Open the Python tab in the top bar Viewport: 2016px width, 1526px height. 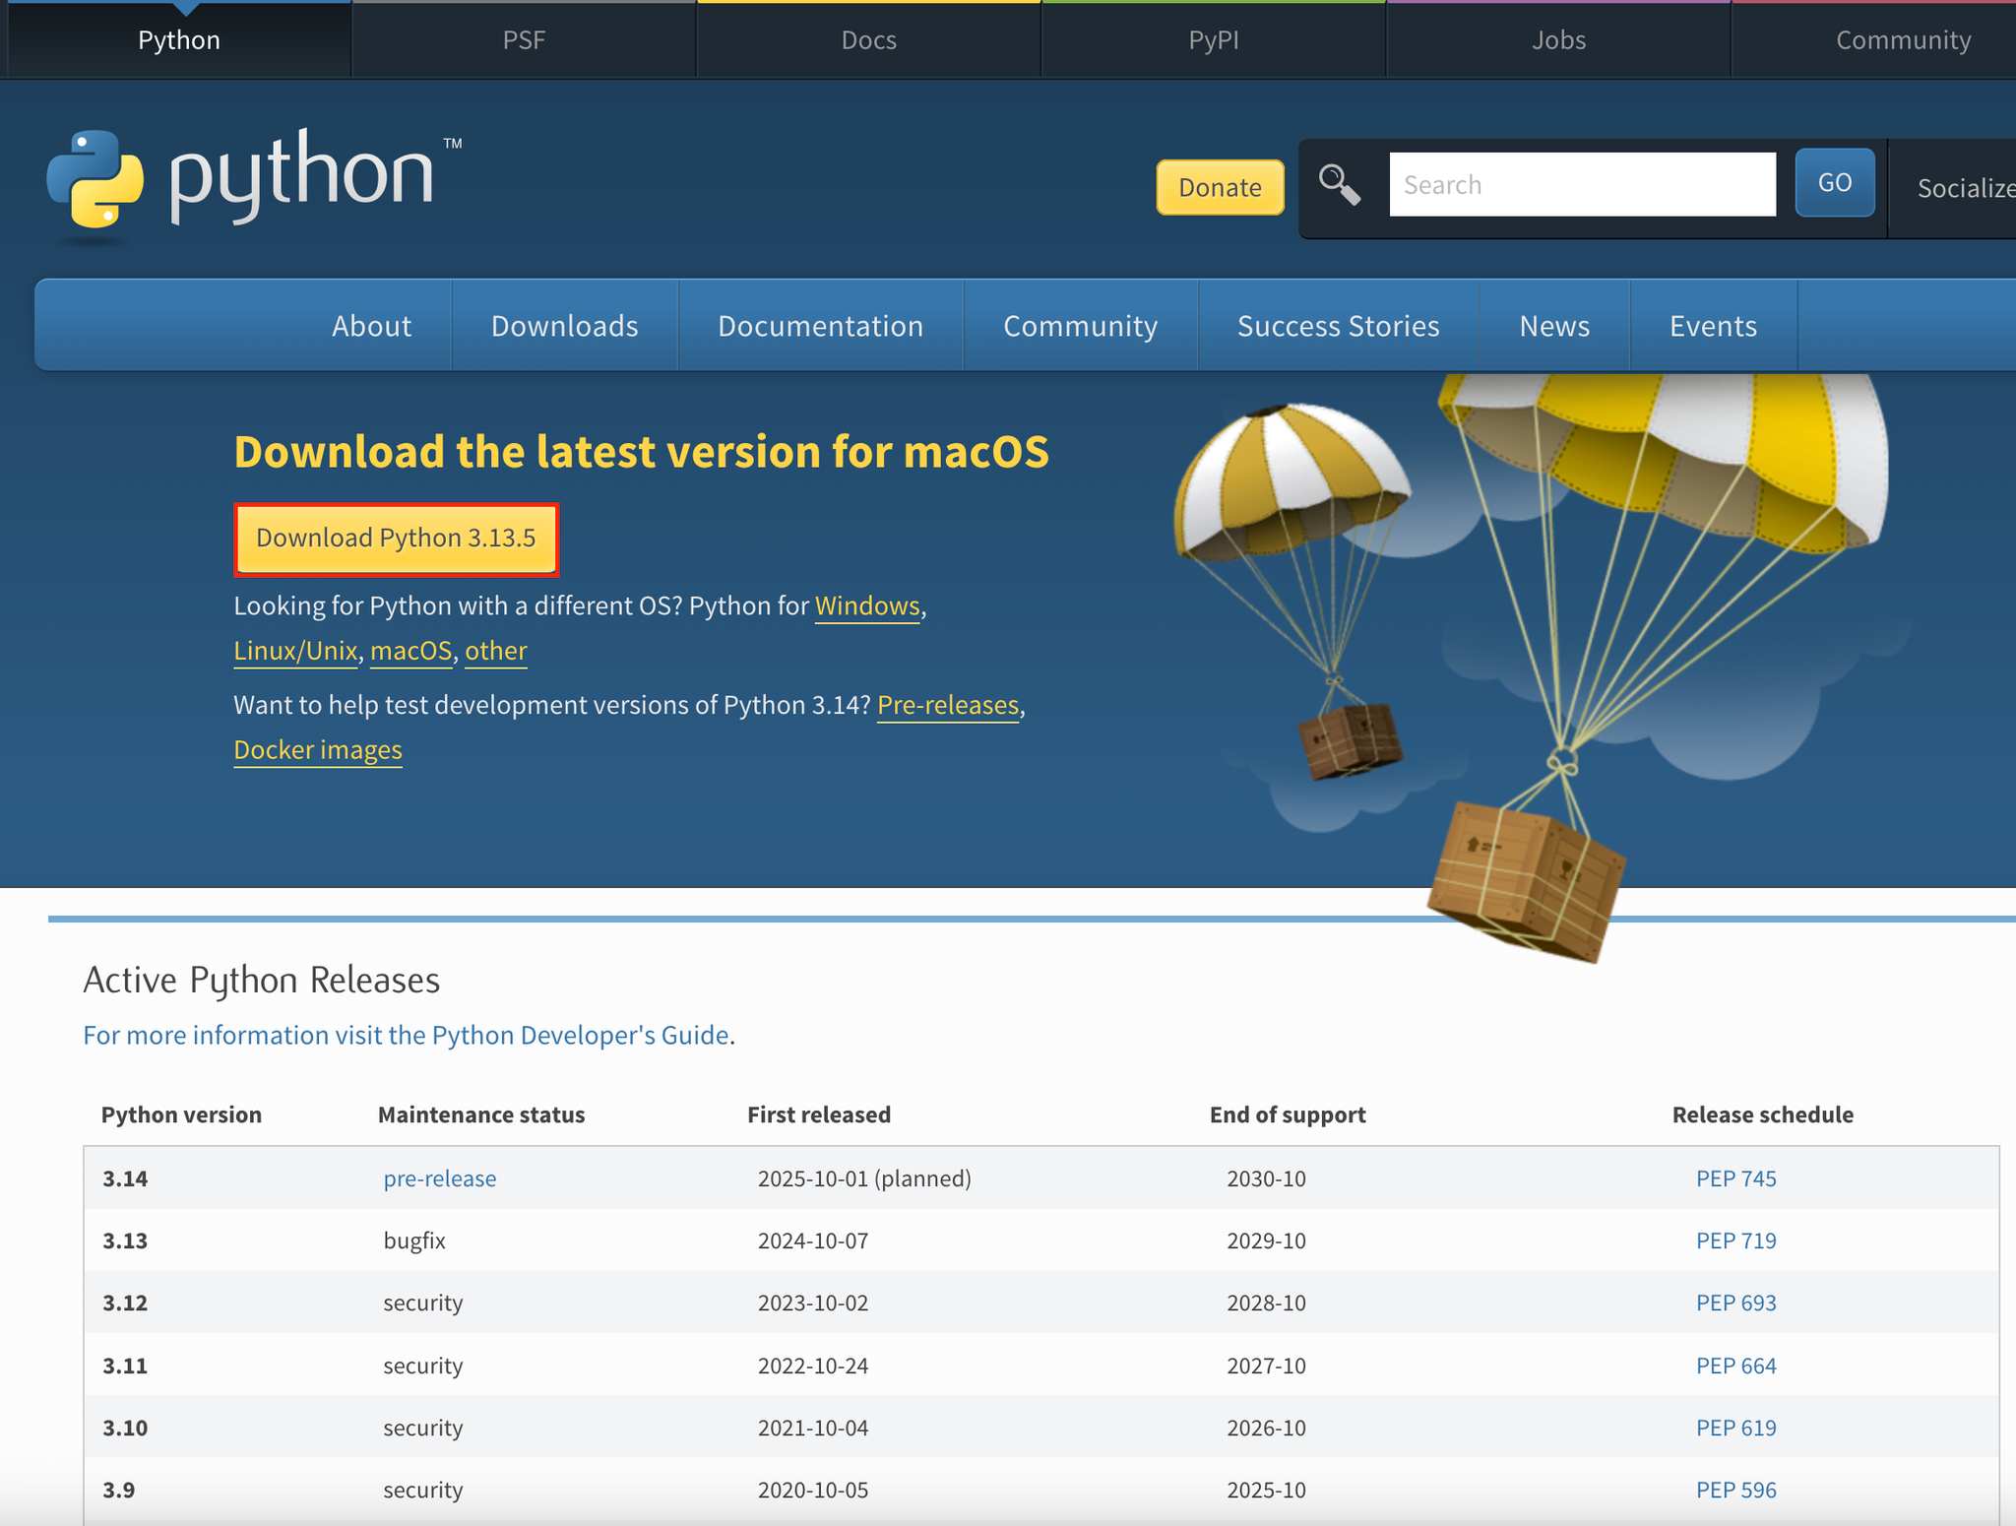click(179, 39)
